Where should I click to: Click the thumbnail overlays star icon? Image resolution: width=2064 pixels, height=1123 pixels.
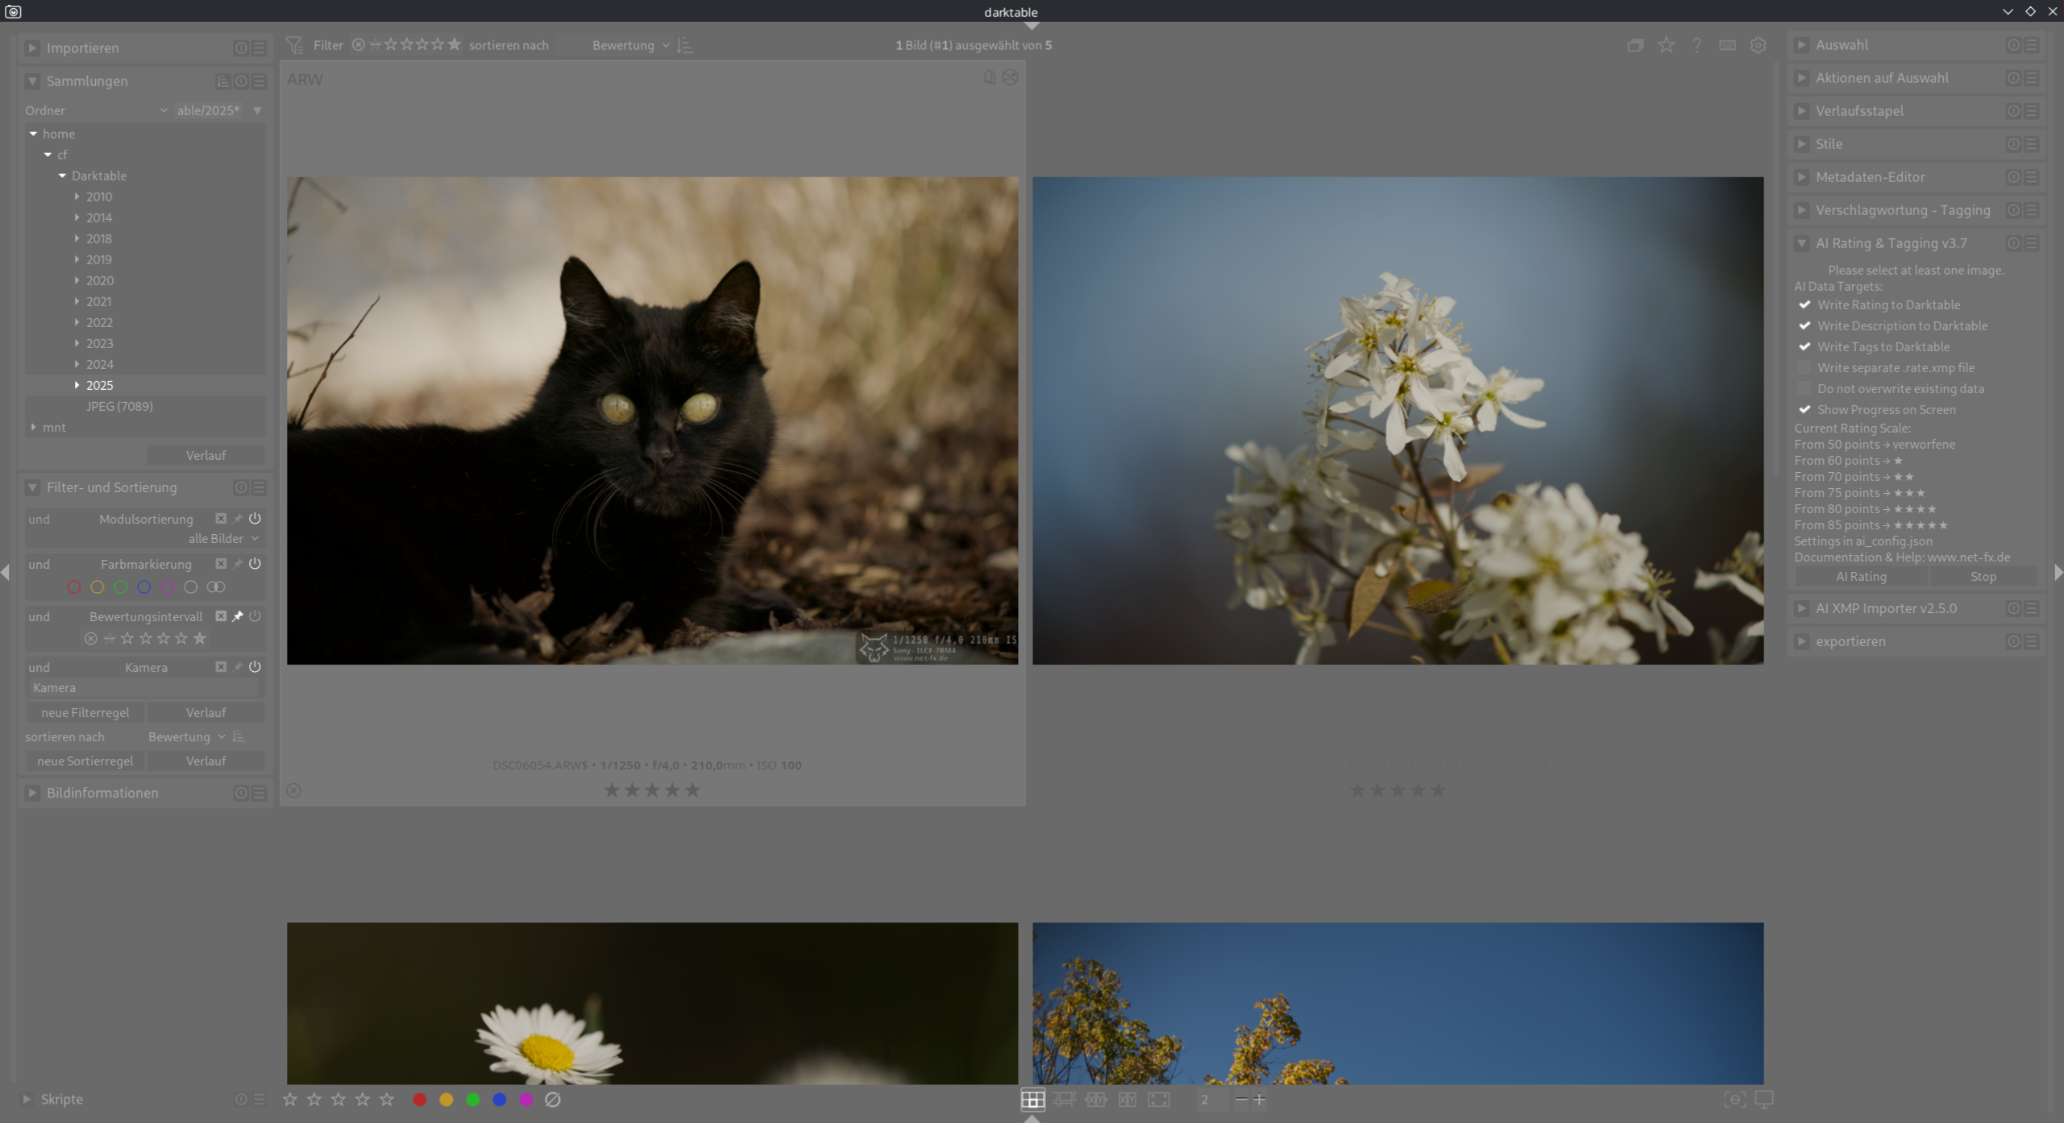point(1666,45)
